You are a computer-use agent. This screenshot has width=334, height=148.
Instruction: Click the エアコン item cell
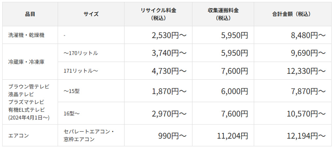18,136
